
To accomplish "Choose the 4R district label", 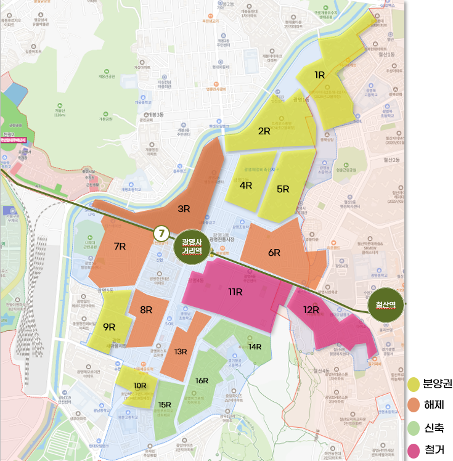I will pyautogui.click(x=246, y=186).
